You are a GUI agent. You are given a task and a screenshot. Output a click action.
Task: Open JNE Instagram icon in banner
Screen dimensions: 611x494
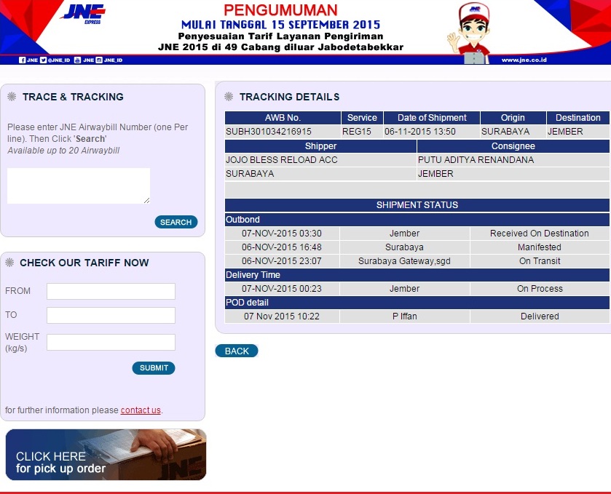click(99, 60)
